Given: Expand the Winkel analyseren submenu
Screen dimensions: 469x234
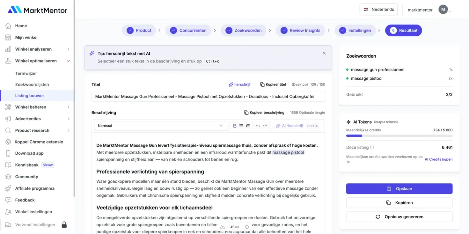Looking at the screenshot, I should pyautogui.click(x=68, y=49).
